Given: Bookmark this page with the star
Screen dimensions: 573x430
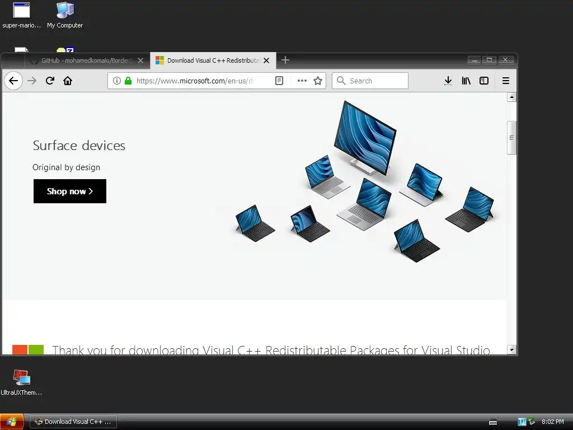Looking at the screenshot, I should (318, 81).
